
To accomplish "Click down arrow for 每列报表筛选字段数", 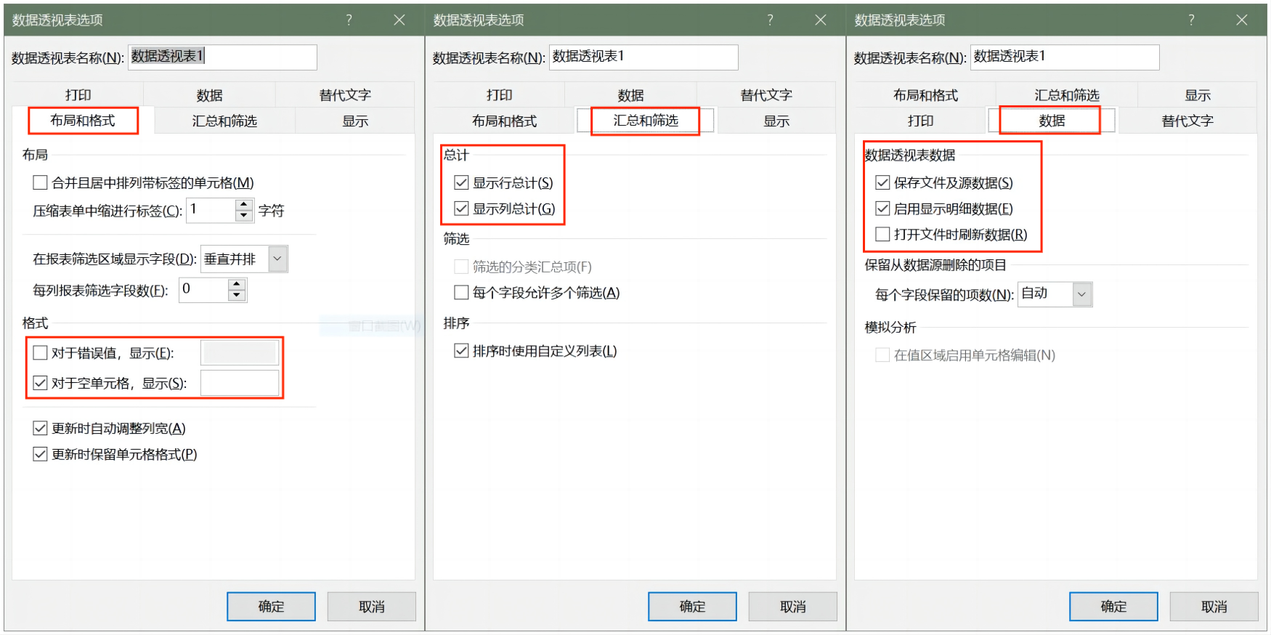I will 237,296.
